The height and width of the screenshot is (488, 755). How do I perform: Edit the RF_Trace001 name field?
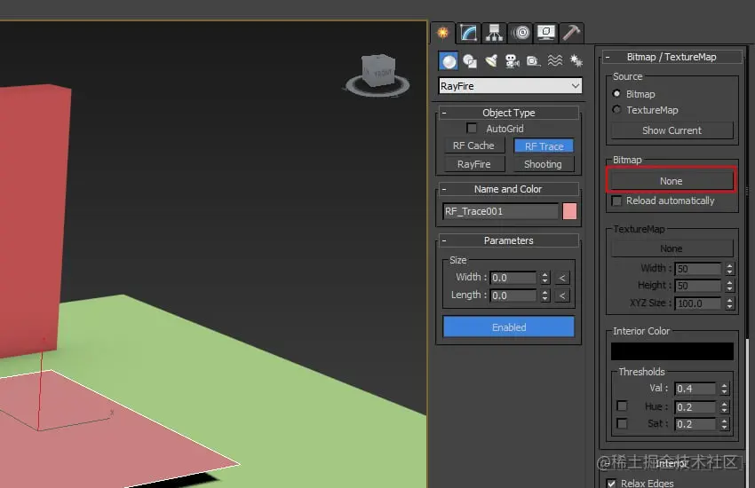tap(500, 211)
